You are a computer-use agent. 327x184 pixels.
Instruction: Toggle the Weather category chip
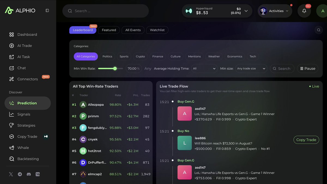[214, 56]
